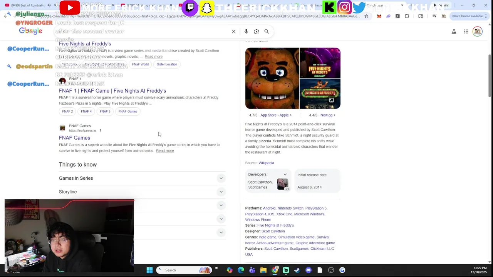Image resolution: width=493 pixels, height=277 pixels.
Task: Open the Chrome extensions puzzle menu
Action: pyautogui.click(x=407, y=16)
